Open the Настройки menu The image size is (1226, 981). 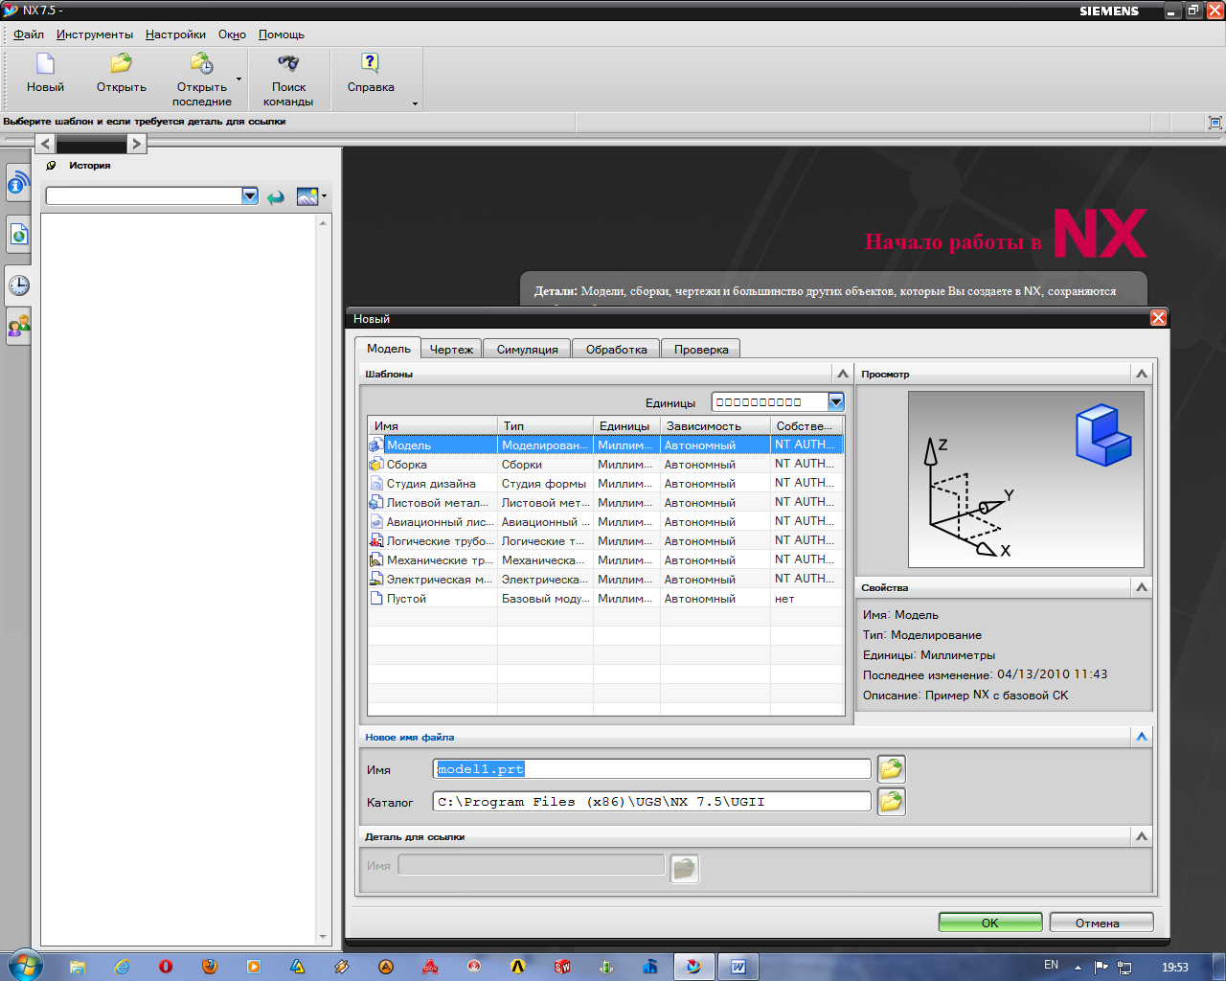pyautogui.click(x=175, y=34)
